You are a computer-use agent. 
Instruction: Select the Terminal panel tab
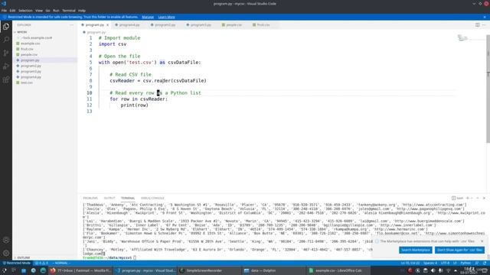click(128, 198)
